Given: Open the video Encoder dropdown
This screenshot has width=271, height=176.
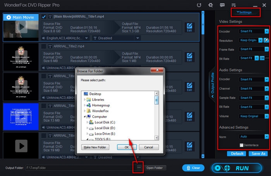Looking at the screenshot, I should point(267,31).
